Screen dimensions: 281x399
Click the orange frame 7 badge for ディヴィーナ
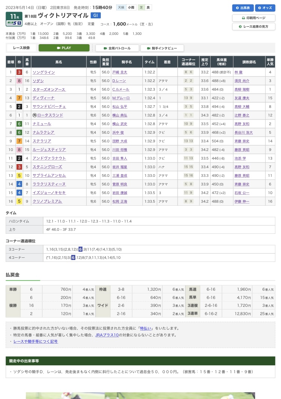(x=19, y=98)
